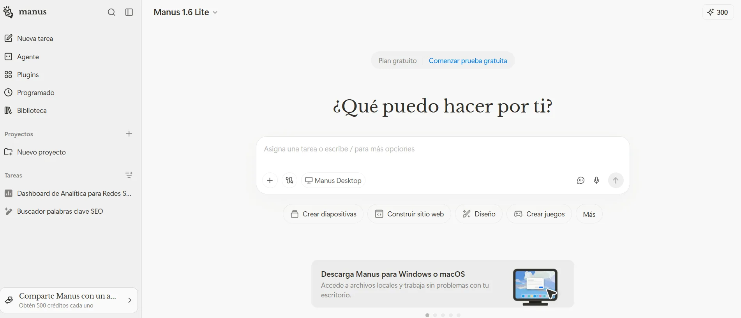Choose Construir sitio web suggestion

409,214
